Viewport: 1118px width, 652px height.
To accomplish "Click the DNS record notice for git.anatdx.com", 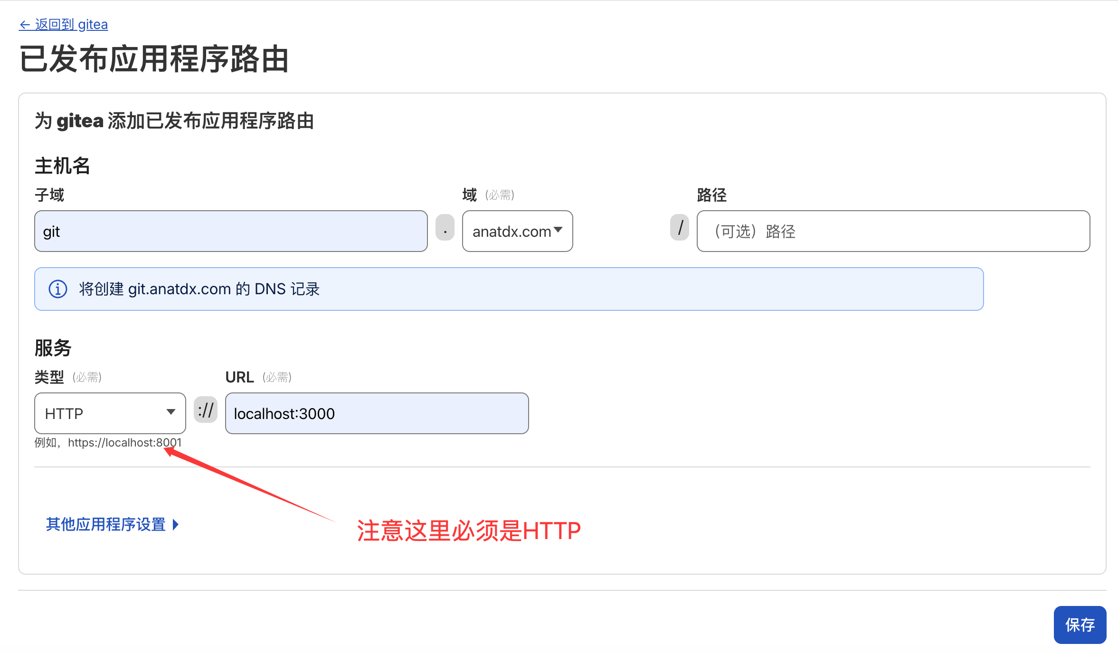I will [x=199, y=289].
